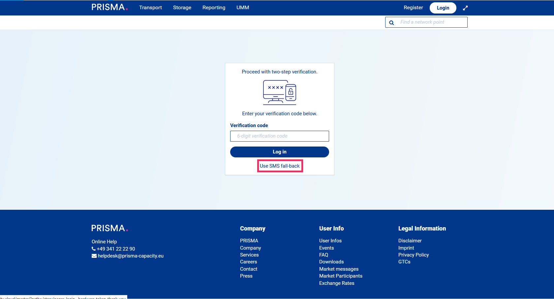
Task: Focus the Find a network point field
Action: coord(432,22)
